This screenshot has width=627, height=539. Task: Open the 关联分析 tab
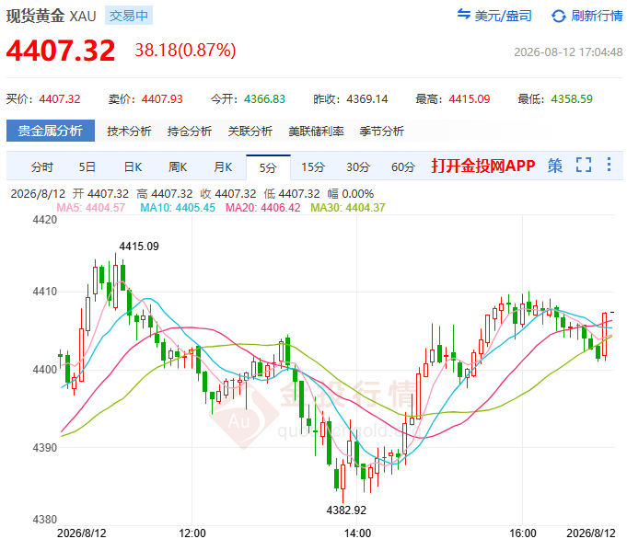pos(250,131)
